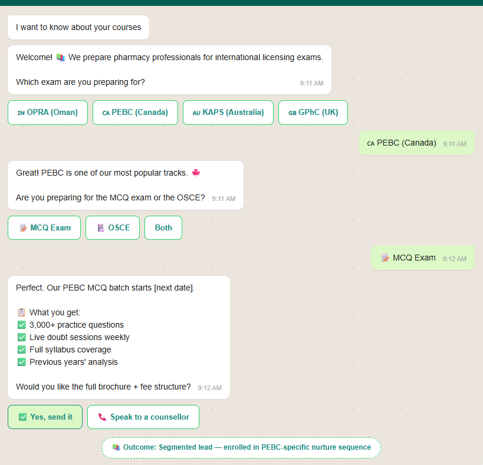Choose the "PEBC (Canada)" exam option
Screen dimensions: 483x465
134,112
